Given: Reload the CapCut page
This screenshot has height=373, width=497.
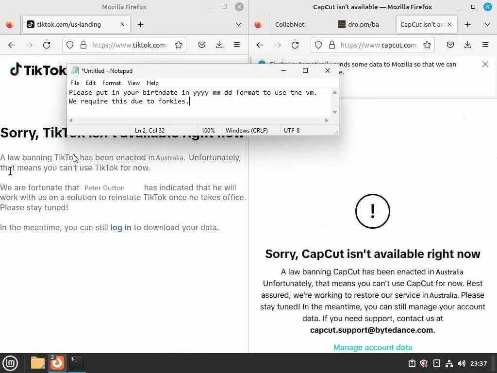Looking at the screenshot, I should [295, 45].
